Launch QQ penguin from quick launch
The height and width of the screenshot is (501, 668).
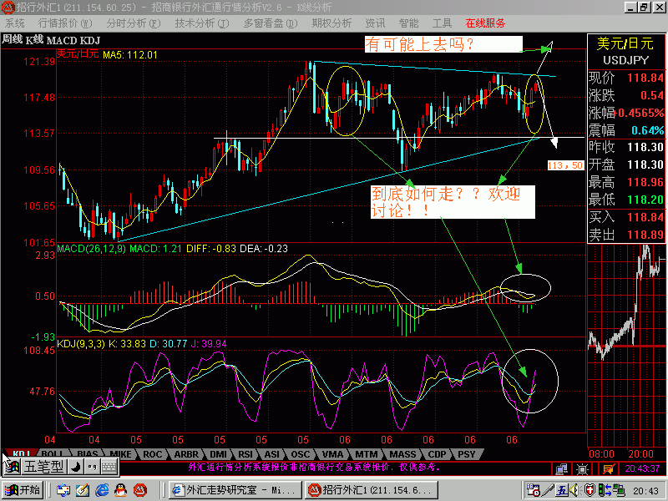tap(121, 490)
